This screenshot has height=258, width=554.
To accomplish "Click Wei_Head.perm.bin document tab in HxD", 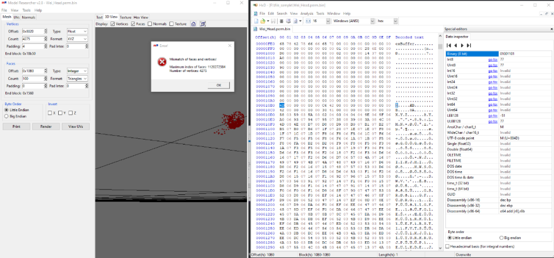I will [x=275, y=29].
